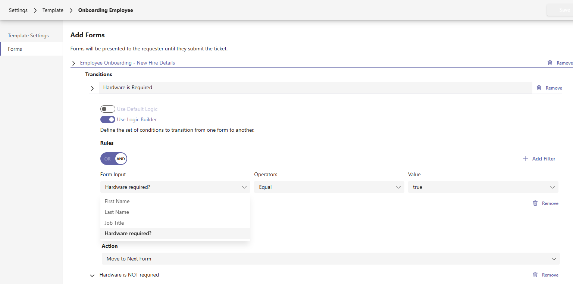The height and width of the screenshot is (284, 573).
Task: Click trash icon to remove the filter rule
Action: [x=535, y=203]
